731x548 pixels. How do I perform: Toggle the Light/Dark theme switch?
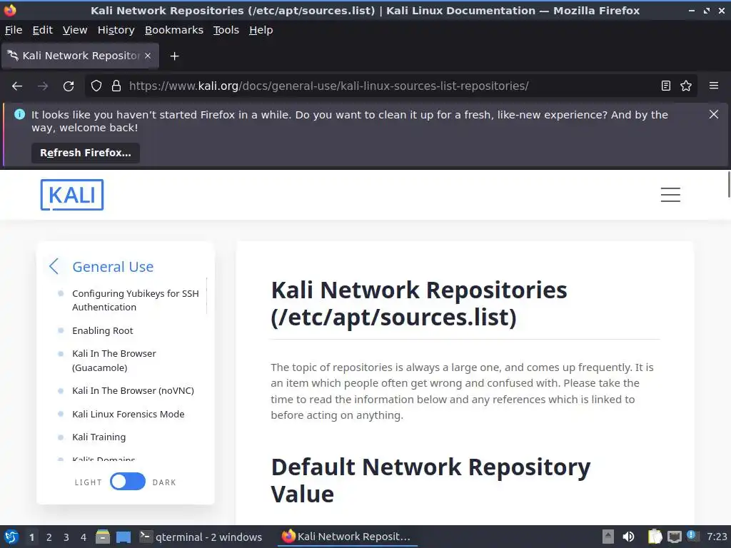128,482
